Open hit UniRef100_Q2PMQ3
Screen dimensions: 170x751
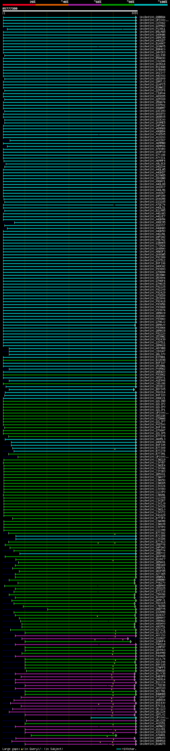152,26
